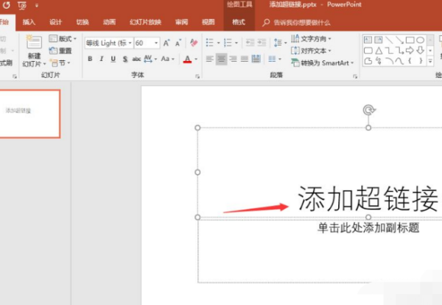Toggle Underline formatting
442x305 pixels.
click(113, 59)
